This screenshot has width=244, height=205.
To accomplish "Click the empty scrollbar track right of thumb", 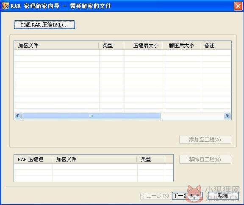I will (192, 116).
